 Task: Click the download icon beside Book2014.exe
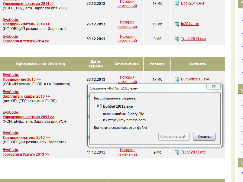pos(177,3)
